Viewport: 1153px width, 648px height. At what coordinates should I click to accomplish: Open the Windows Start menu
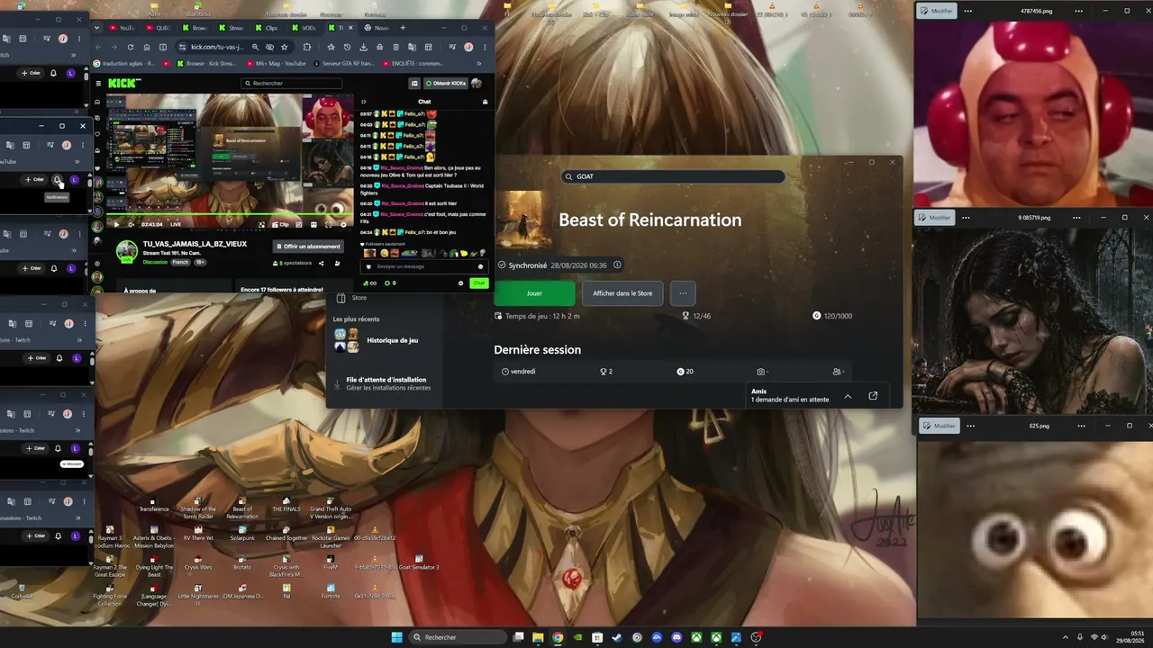pos(397,637)
